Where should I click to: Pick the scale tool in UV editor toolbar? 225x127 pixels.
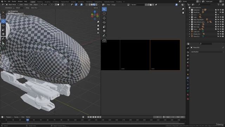pos(104,27)
